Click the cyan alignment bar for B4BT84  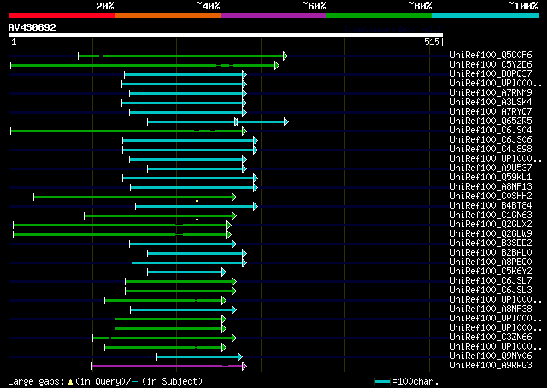(x=195, y=207)
